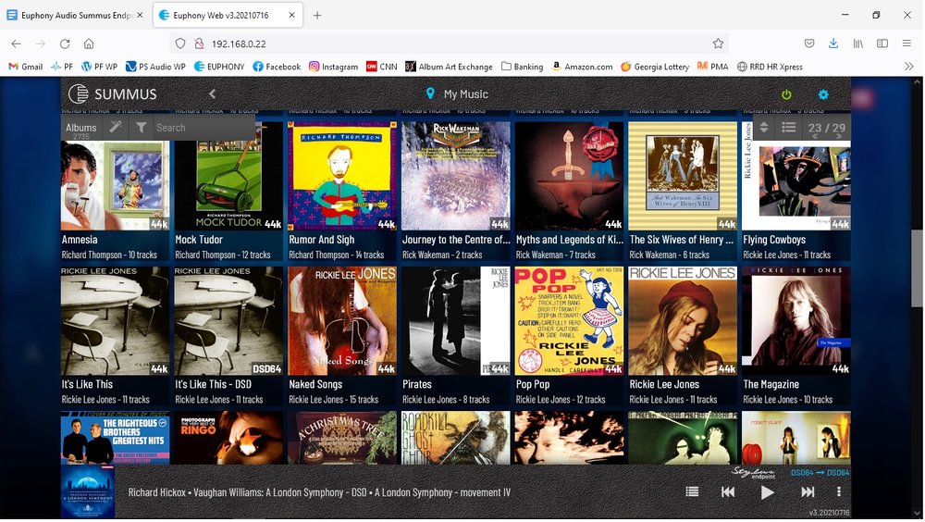Viewport: 925px width, 522px height.
Task: Click the Search field in the album toolbar
Action: pos(203,128)
